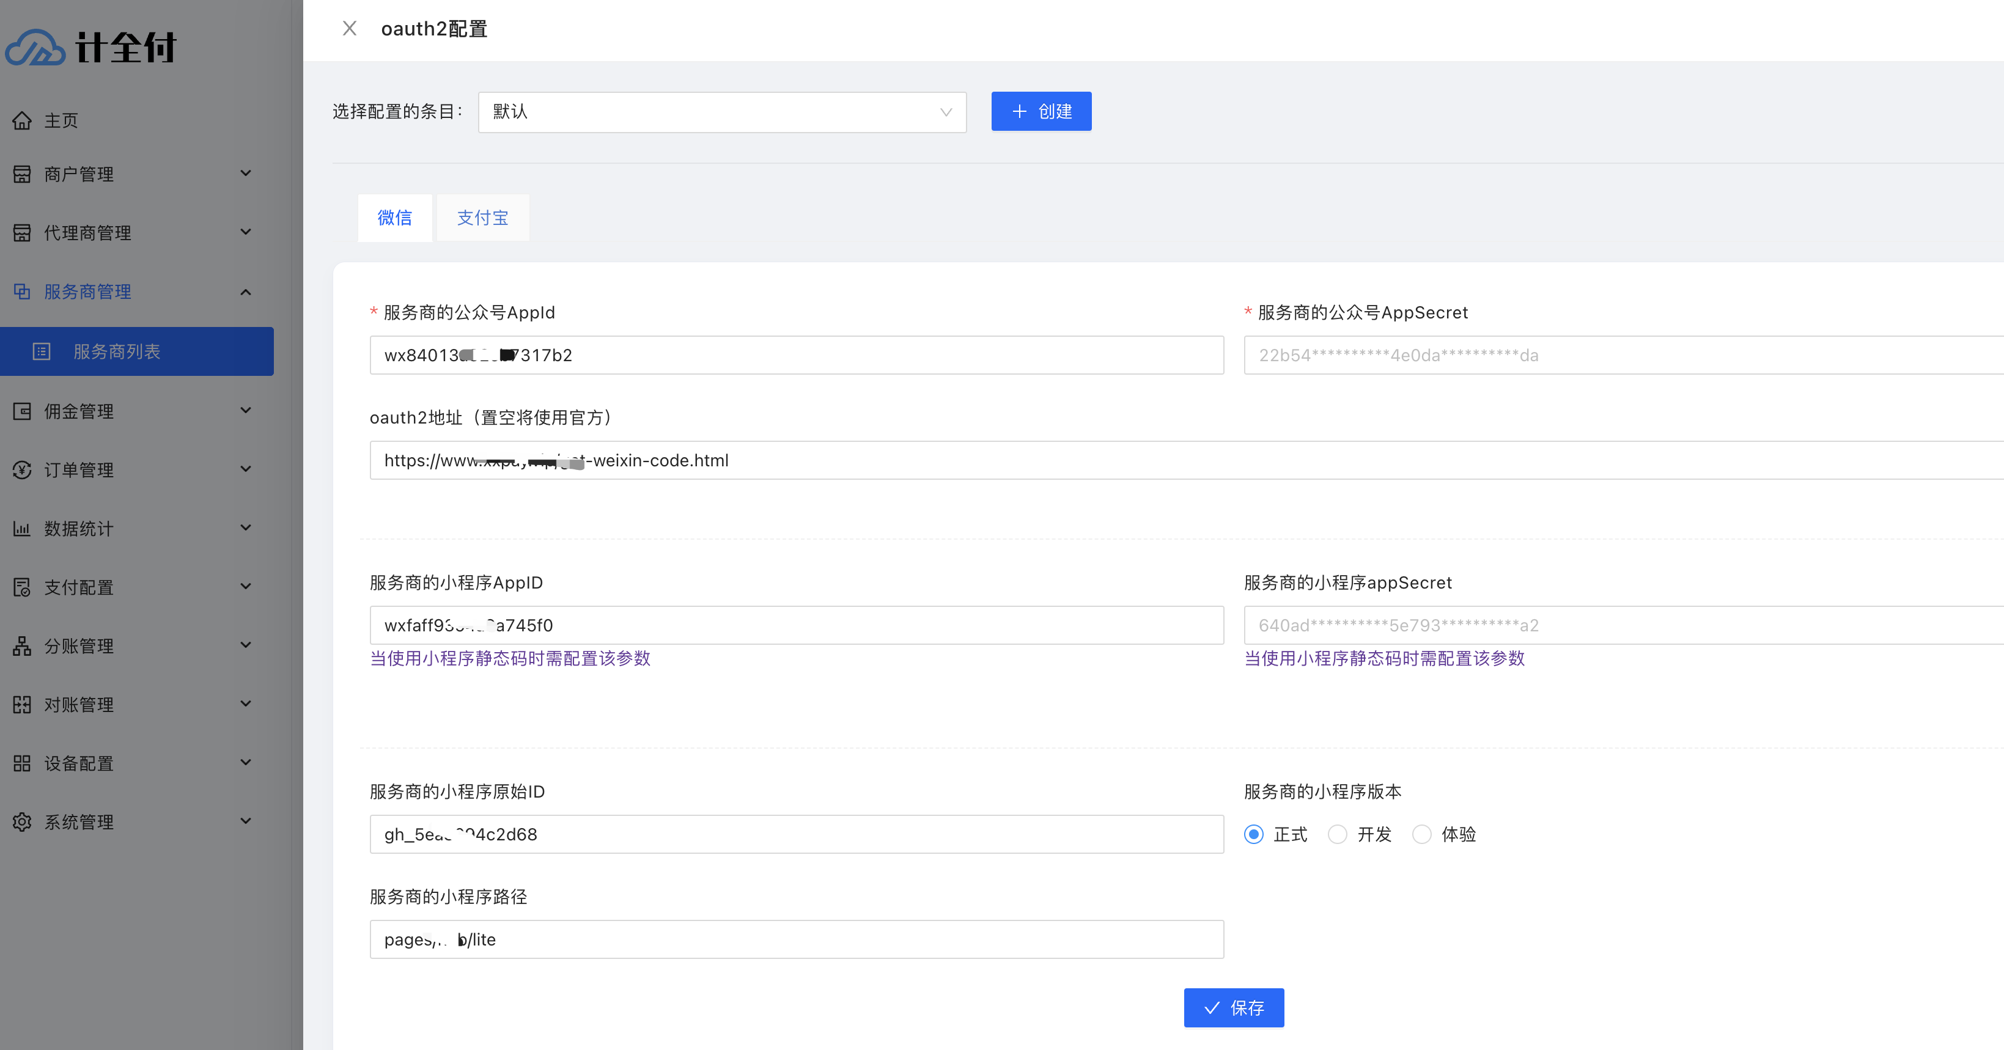Click the 商户管理 store icon
This screenshot has width=2004, height=1050.
[22, 174]
